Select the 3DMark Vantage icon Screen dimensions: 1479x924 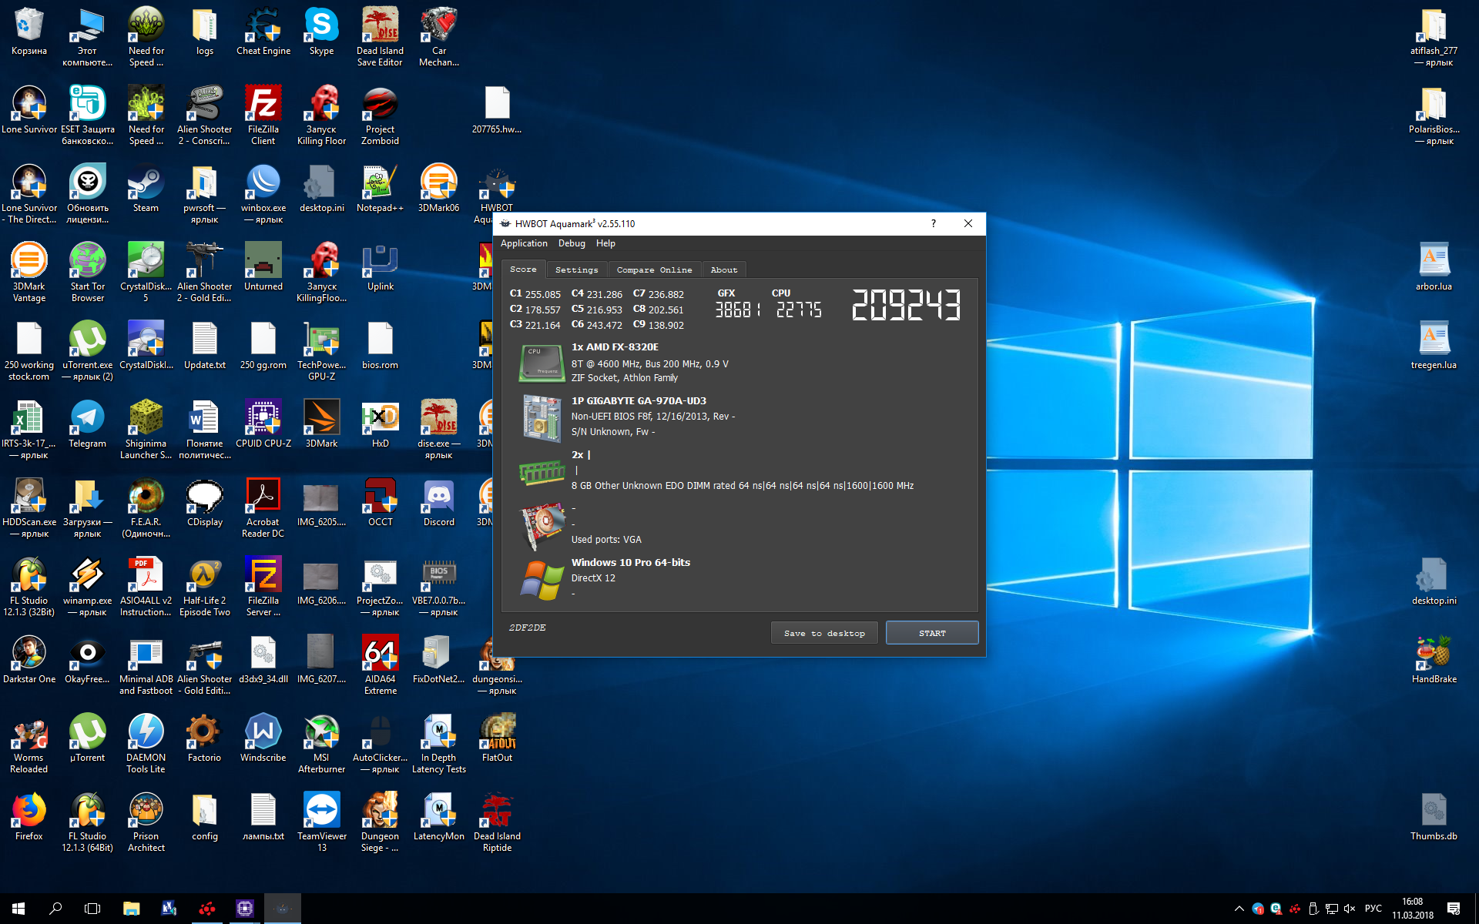[x=29, y=273]
